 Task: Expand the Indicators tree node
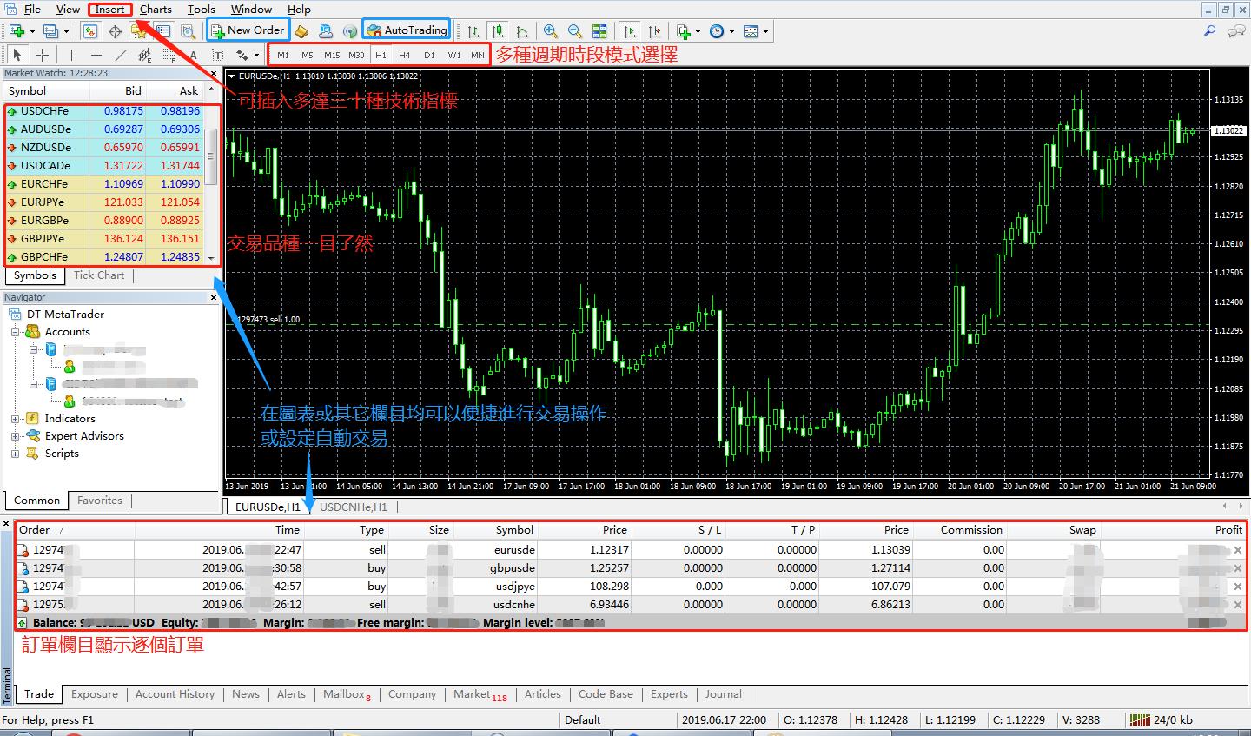tap(15, 419)
